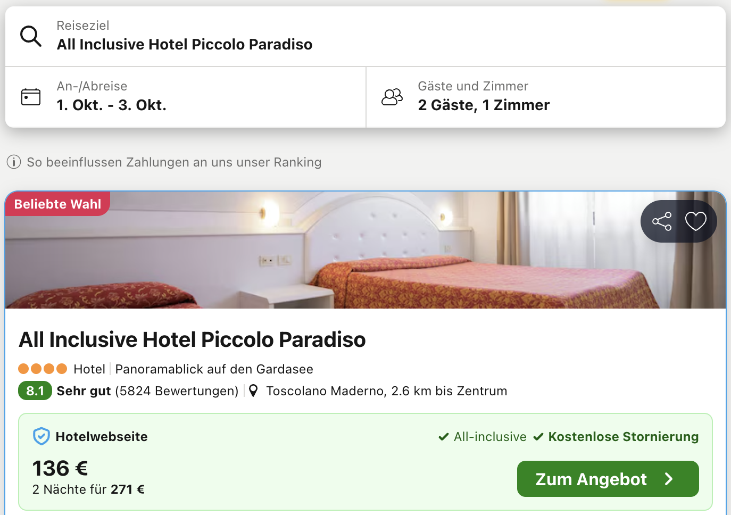Viewport: 731px width, 515px height.
Task: Click the ranking info icon
Action: click(x=14, y=162)
